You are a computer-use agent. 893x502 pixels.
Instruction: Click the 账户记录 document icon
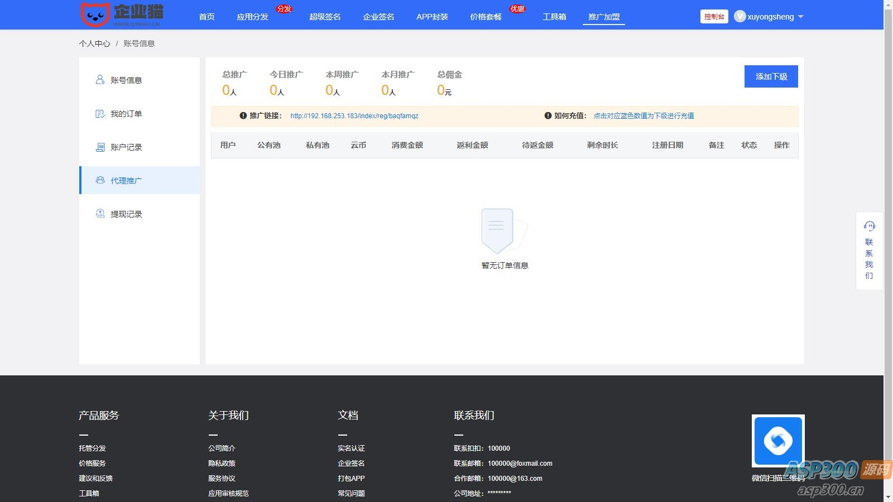(100, 147)
